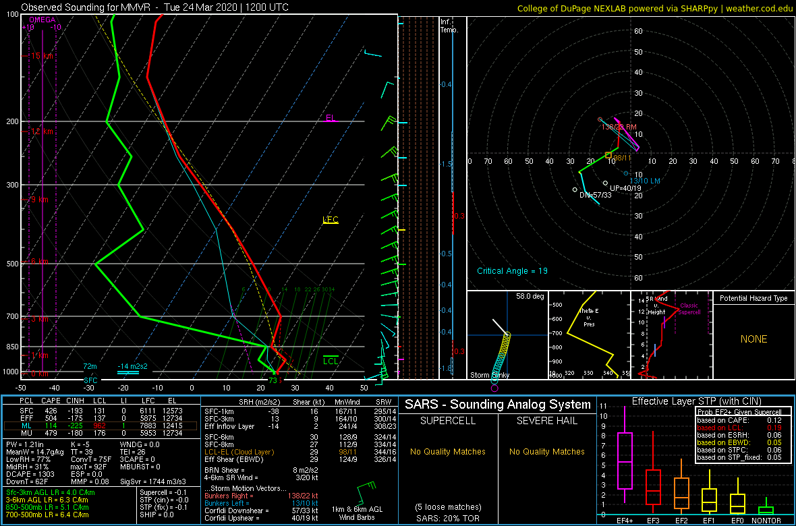Click the DN=57/33 Corfidi label

click(x=597, y=195)
